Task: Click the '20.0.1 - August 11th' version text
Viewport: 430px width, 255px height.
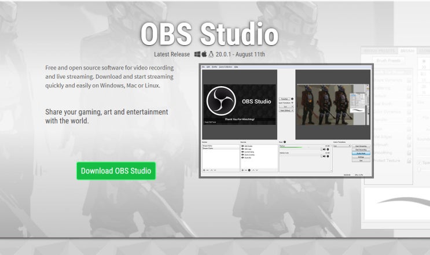Action: 240,54
